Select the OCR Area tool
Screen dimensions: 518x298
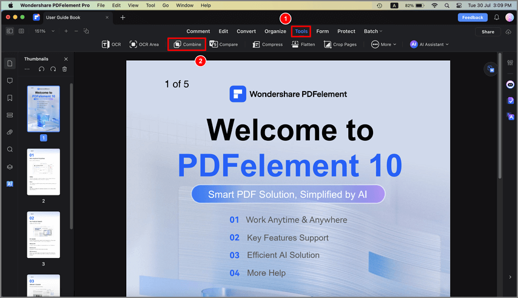click(144, 44)
